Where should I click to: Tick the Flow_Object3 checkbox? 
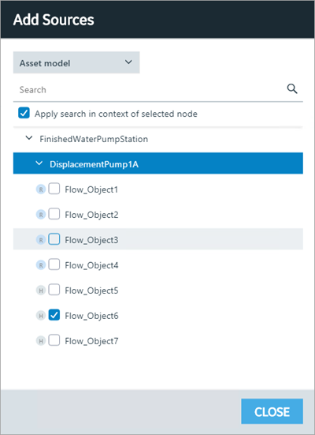54,239
